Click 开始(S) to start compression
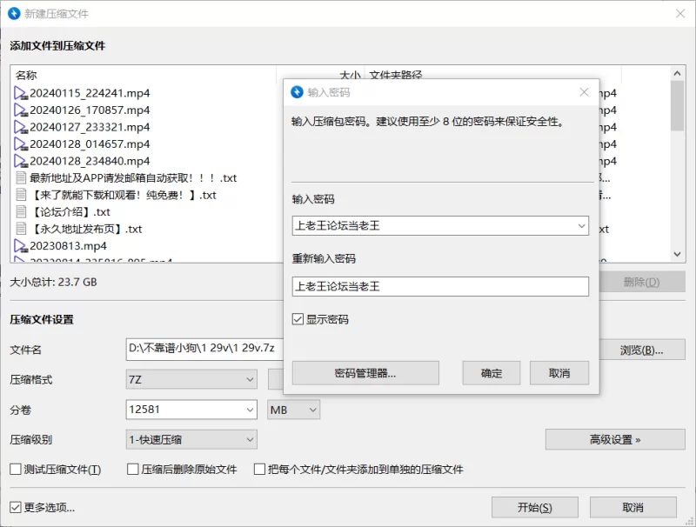Image resolution: width=696 pixels, height=527 pixels. coord(535,508)
